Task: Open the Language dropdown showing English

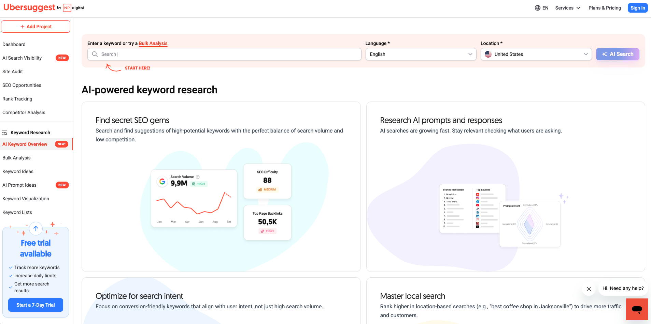Action: tap(421, 54)
